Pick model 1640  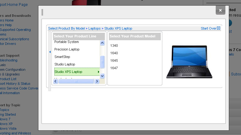(114, 53)
